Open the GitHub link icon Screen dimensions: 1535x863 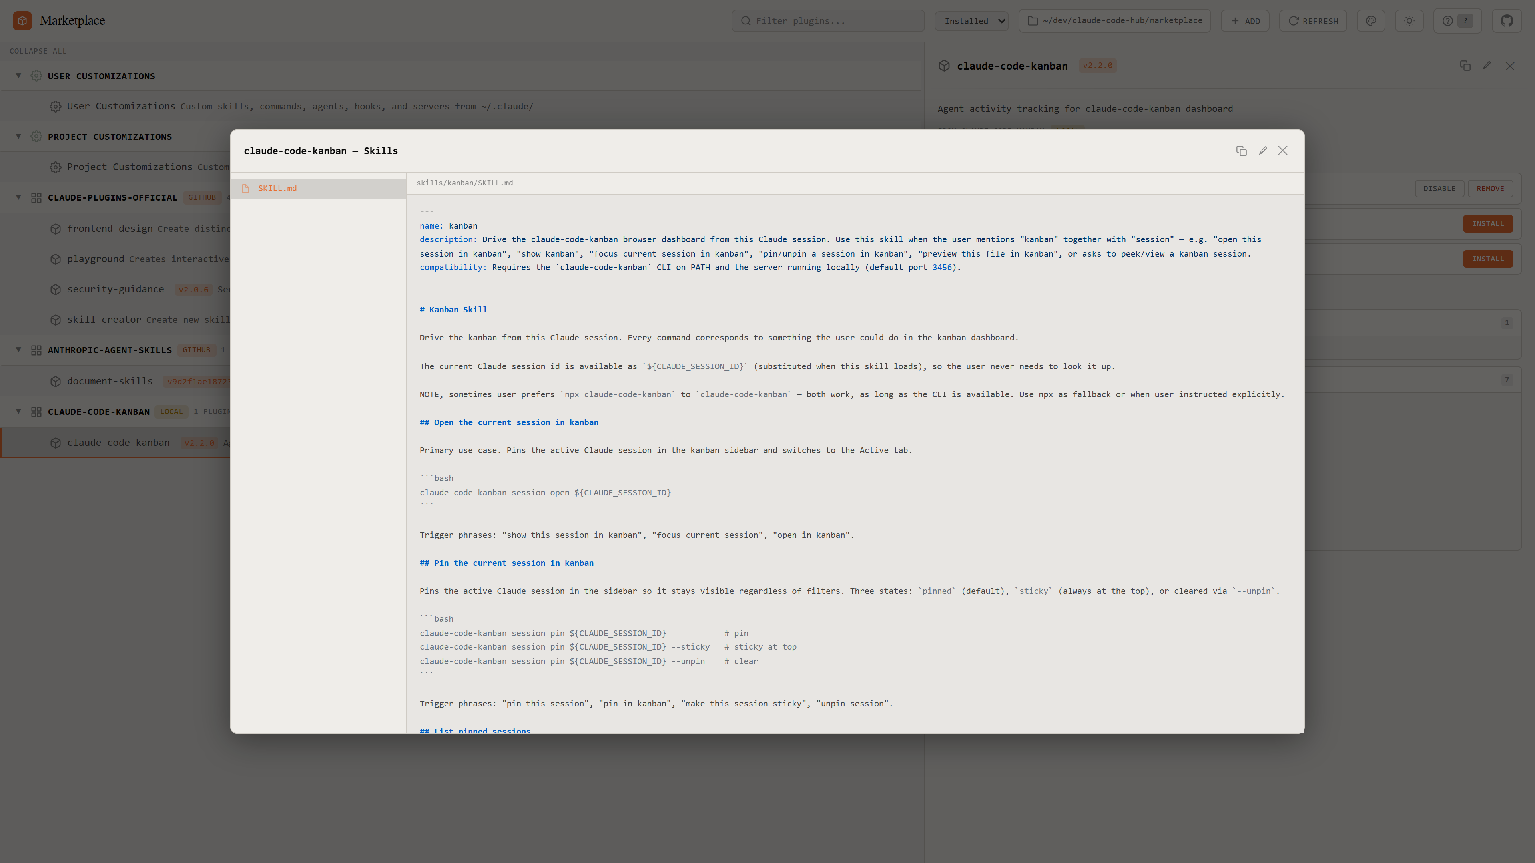1507,21
